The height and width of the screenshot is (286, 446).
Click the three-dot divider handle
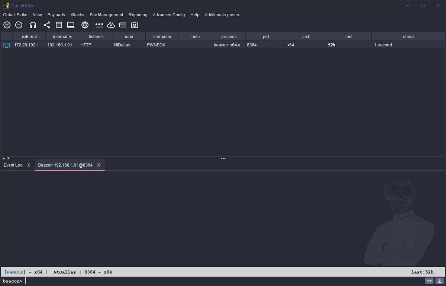pyautogui.click(x=223, y=158)
